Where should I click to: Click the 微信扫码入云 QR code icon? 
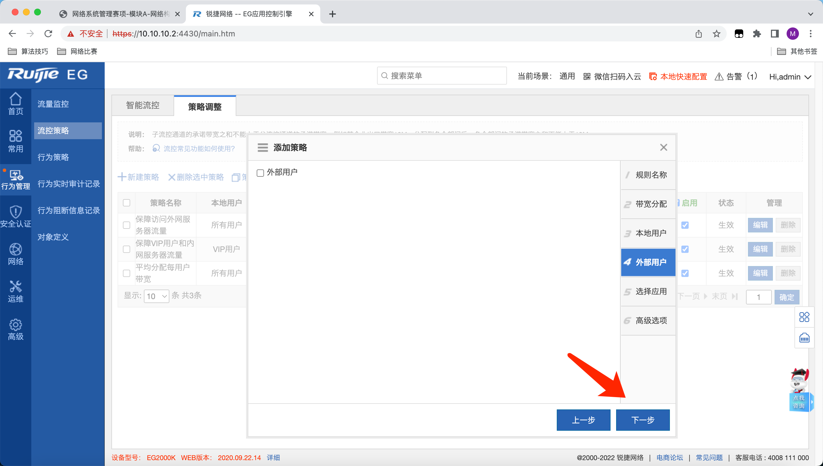pyautogui.click(x=587, y=76)
